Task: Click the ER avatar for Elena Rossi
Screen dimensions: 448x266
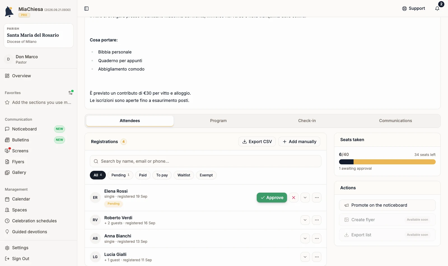Action: 95,198
